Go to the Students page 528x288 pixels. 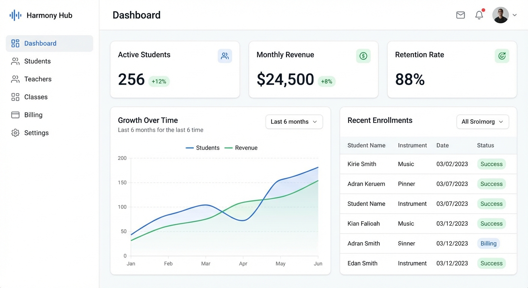point(37,61)
